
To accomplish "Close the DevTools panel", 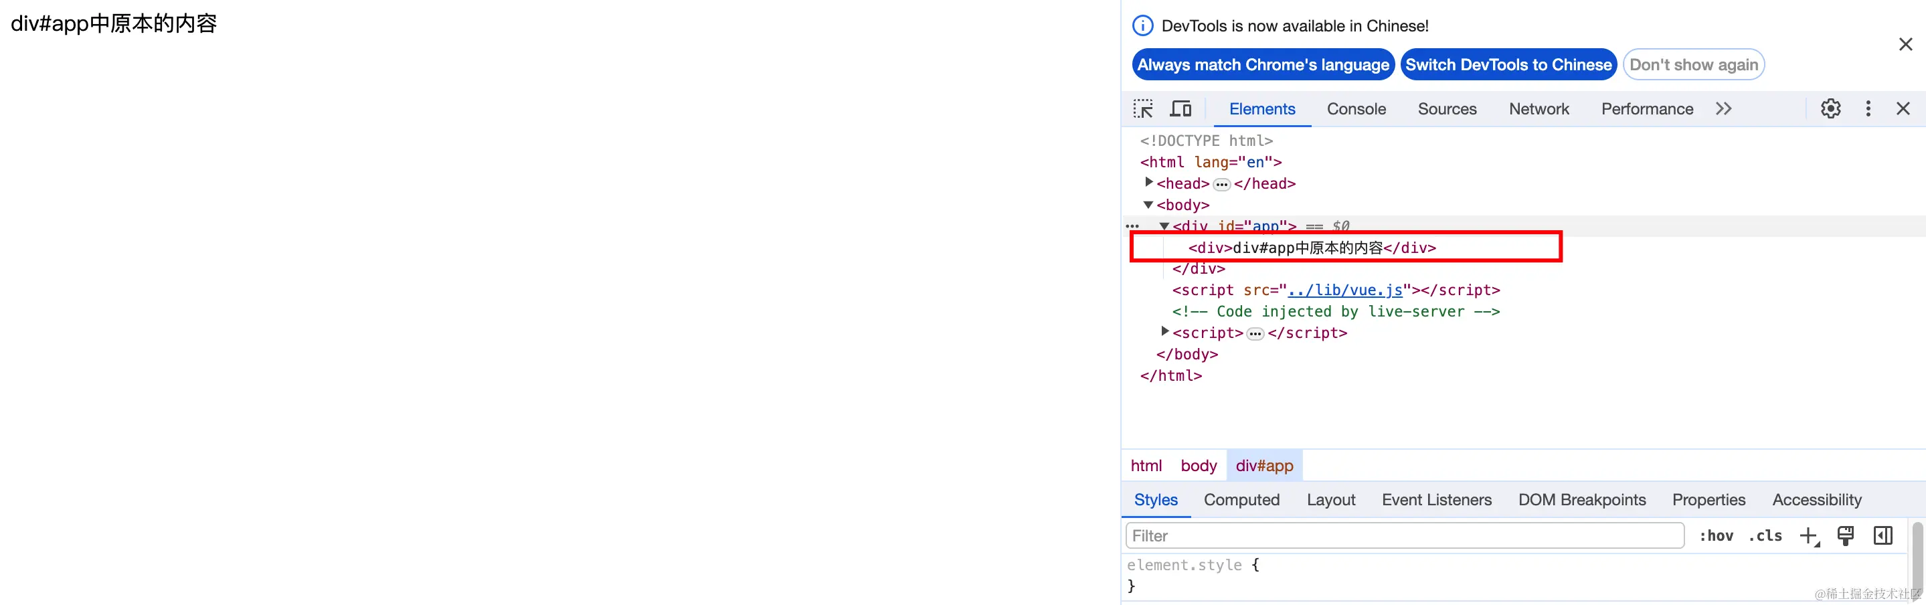I will [x=1903, y=109].
